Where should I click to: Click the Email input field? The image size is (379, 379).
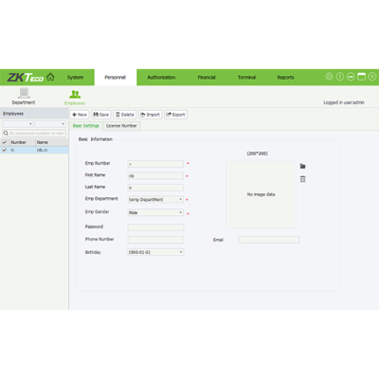[269, 240]
